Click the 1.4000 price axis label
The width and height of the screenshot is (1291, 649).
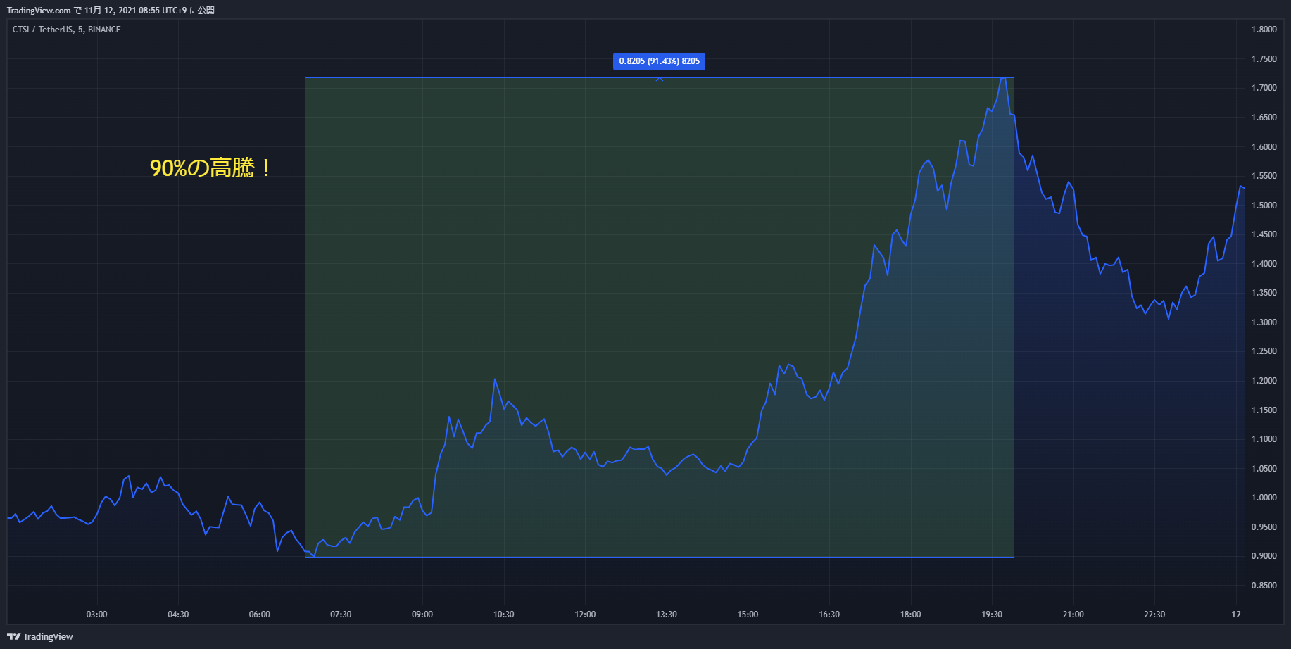1264,264
